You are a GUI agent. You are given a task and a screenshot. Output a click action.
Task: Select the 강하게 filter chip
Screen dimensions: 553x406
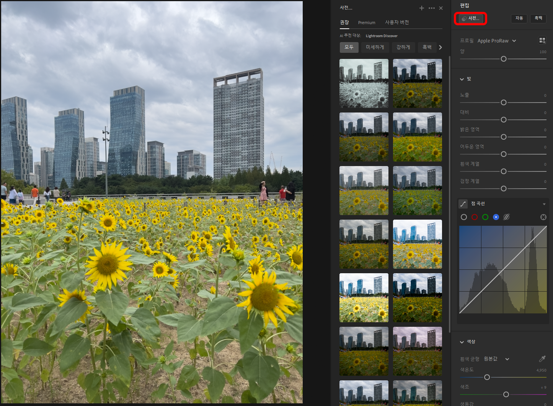pyautogui.click(x=403, y=47)
